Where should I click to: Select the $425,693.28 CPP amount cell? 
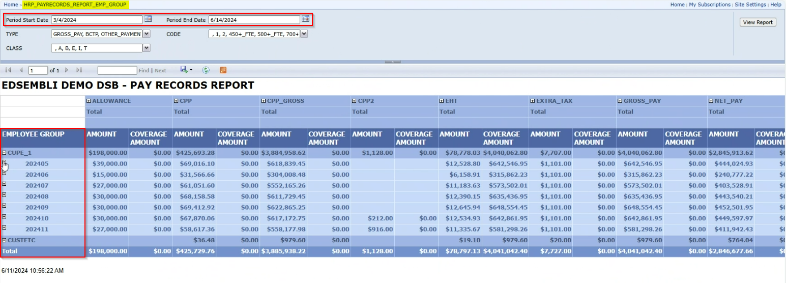click(194, 153)
